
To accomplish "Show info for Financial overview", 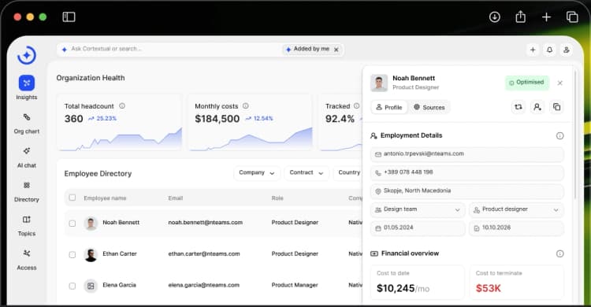I will pyautogui.click(x=559, y=253).
